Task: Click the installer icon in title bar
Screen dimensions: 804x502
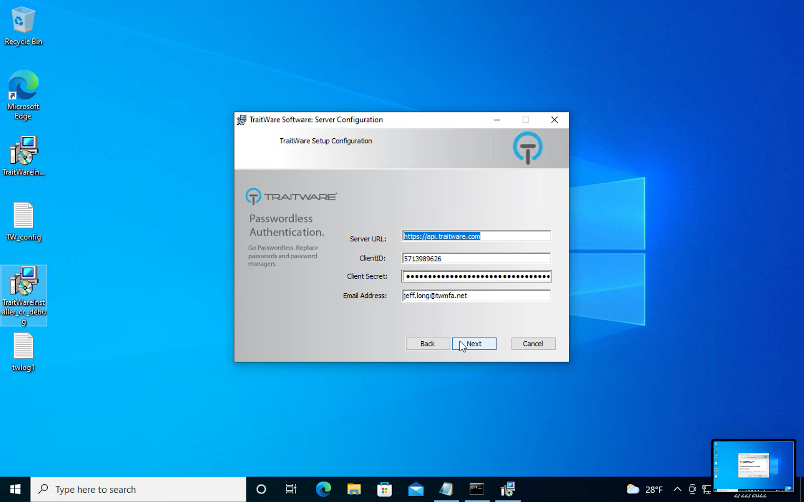Action: coord(242,120)
